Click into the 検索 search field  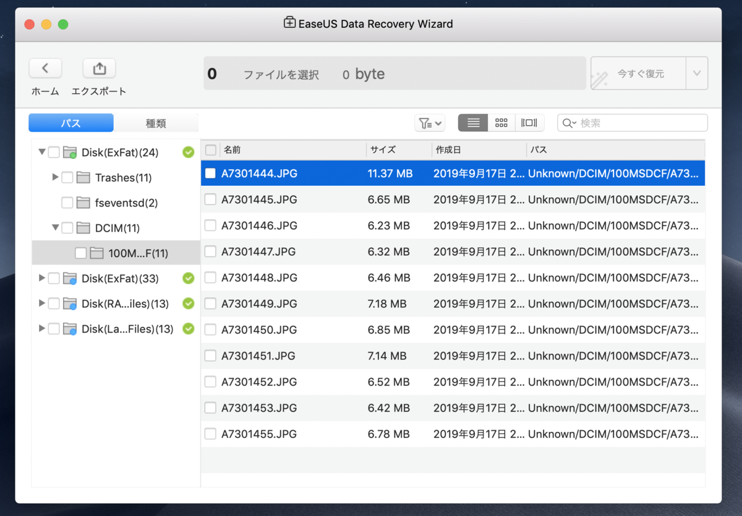click(633, 123)
